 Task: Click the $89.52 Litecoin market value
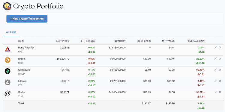click(x=171, y=81)
